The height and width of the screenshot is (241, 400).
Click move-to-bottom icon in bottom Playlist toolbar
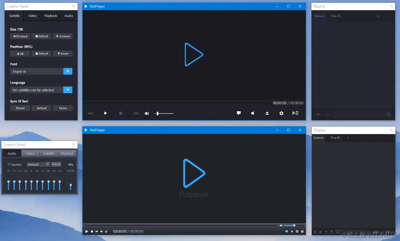[x=331, y=232]
